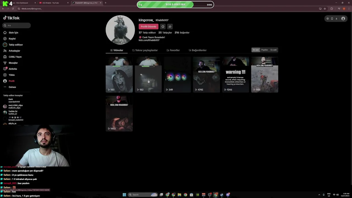Open the kick.com/Khabib007 bio link
Screen dimensions: 352x198
coord(149,40)
